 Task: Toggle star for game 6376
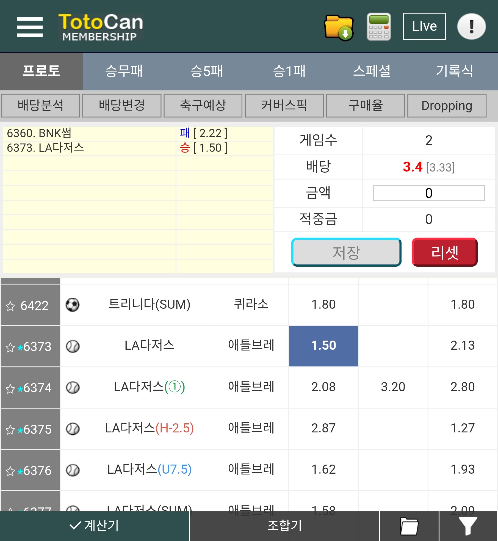click(x=10, y=471)
